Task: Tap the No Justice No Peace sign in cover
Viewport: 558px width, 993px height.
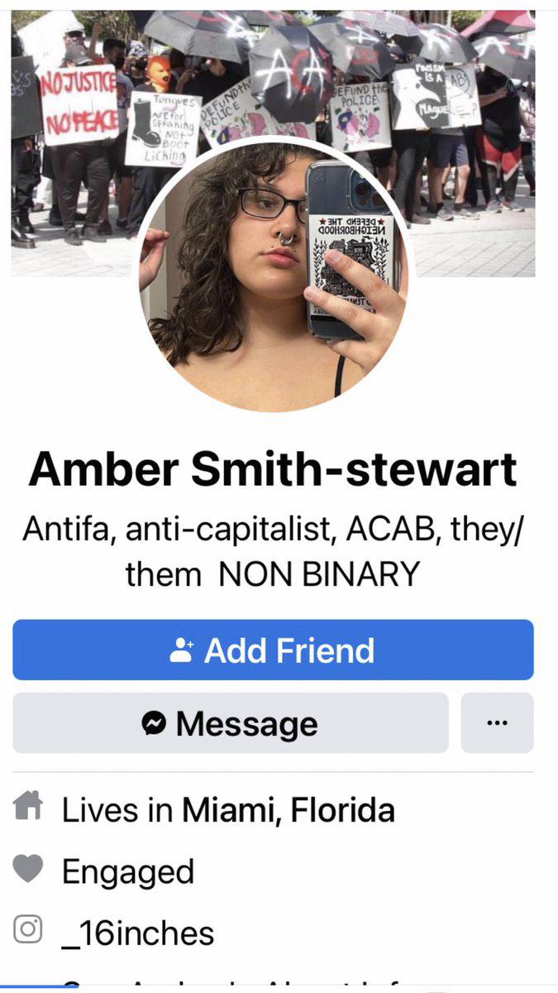Action: point(79,105)
